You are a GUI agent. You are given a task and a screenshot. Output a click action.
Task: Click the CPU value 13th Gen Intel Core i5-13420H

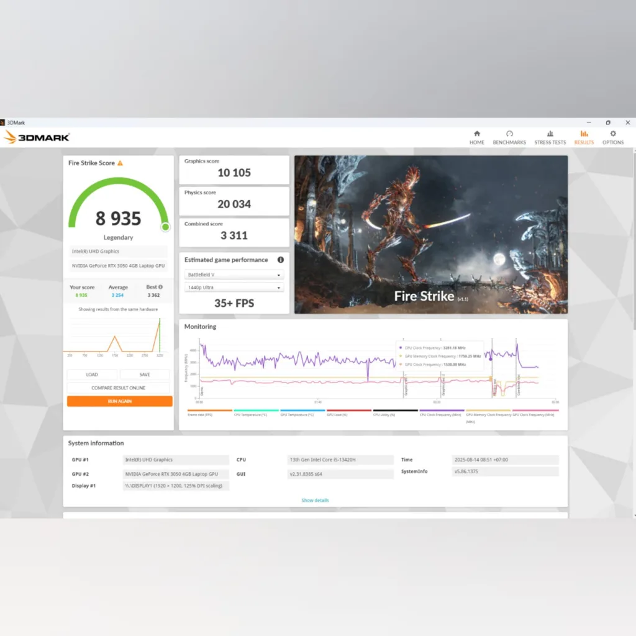pos(340,460)
